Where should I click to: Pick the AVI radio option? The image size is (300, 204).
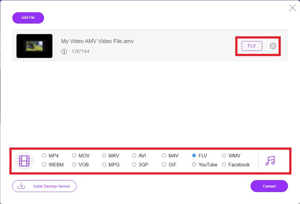[x=134, y=156]
